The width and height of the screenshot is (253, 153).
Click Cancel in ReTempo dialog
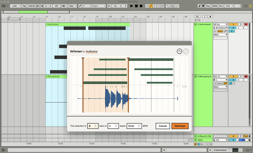(x=163, y=126)
